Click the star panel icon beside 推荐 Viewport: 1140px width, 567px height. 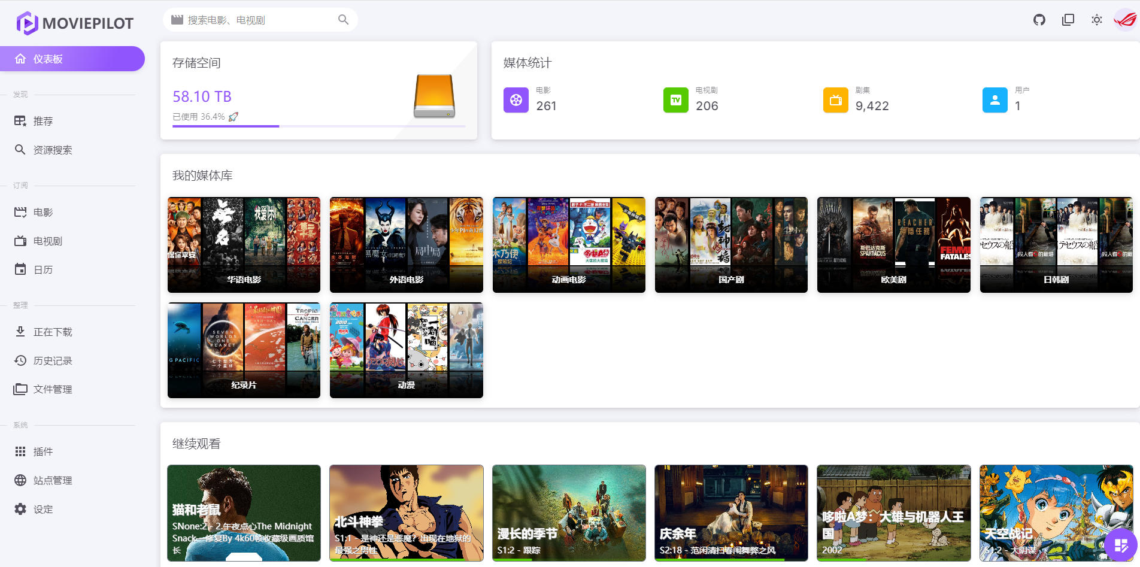click(x=20, y=121)
